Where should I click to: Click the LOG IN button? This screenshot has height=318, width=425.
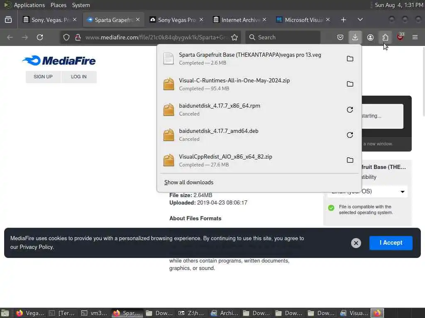pos(79,77)
